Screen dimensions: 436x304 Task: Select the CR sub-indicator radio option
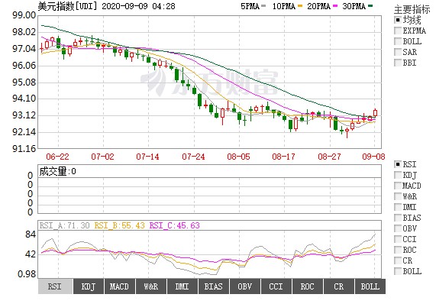click(x=398, y=260)
